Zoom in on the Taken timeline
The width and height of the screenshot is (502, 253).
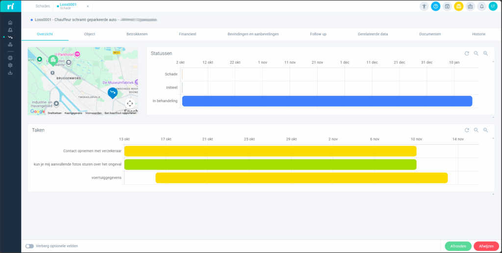(476, 130)
